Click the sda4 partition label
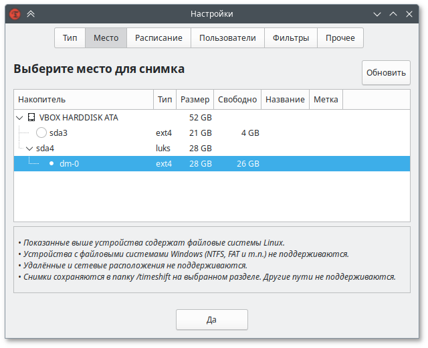Screen dimensions: 428x348 [x=45, y=149]
